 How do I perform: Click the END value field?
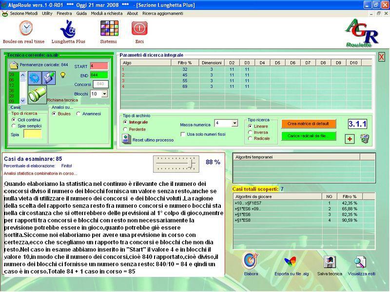click(99, 75)
